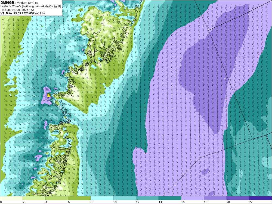Click the 'hviður > 25 m/s' legend line
Viewport: 272px width, 204px height.
[x=31, y=7]
